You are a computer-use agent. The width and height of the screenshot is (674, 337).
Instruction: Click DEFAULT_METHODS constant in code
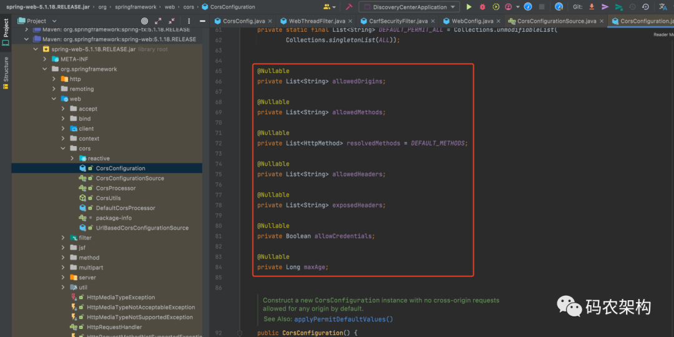coord(437,143)
